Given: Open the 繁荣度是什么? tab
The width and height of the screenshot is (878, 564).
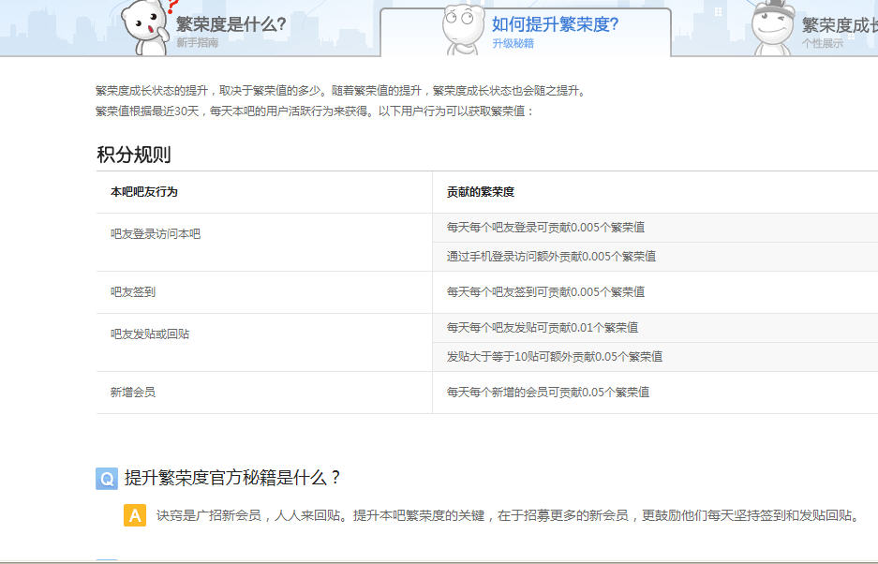Looking at the screenshot, I should click(231, 24).
